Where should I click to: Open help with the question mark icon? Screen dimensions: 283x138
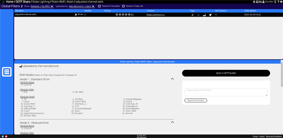(278, 2)
